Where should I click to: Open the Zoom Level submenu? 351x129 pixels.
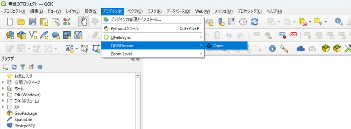click(153, 54)
